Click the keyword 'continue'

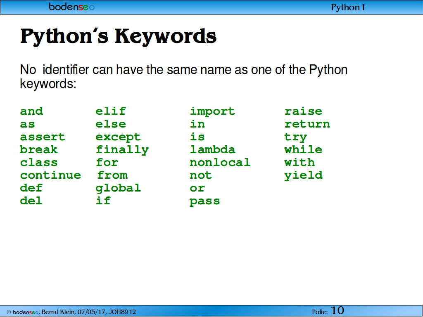pos(50,175)
